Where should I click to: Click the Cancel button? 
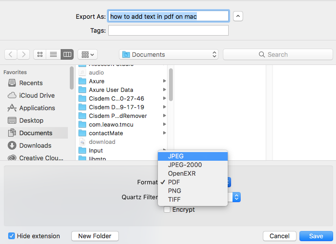[279, 236]
